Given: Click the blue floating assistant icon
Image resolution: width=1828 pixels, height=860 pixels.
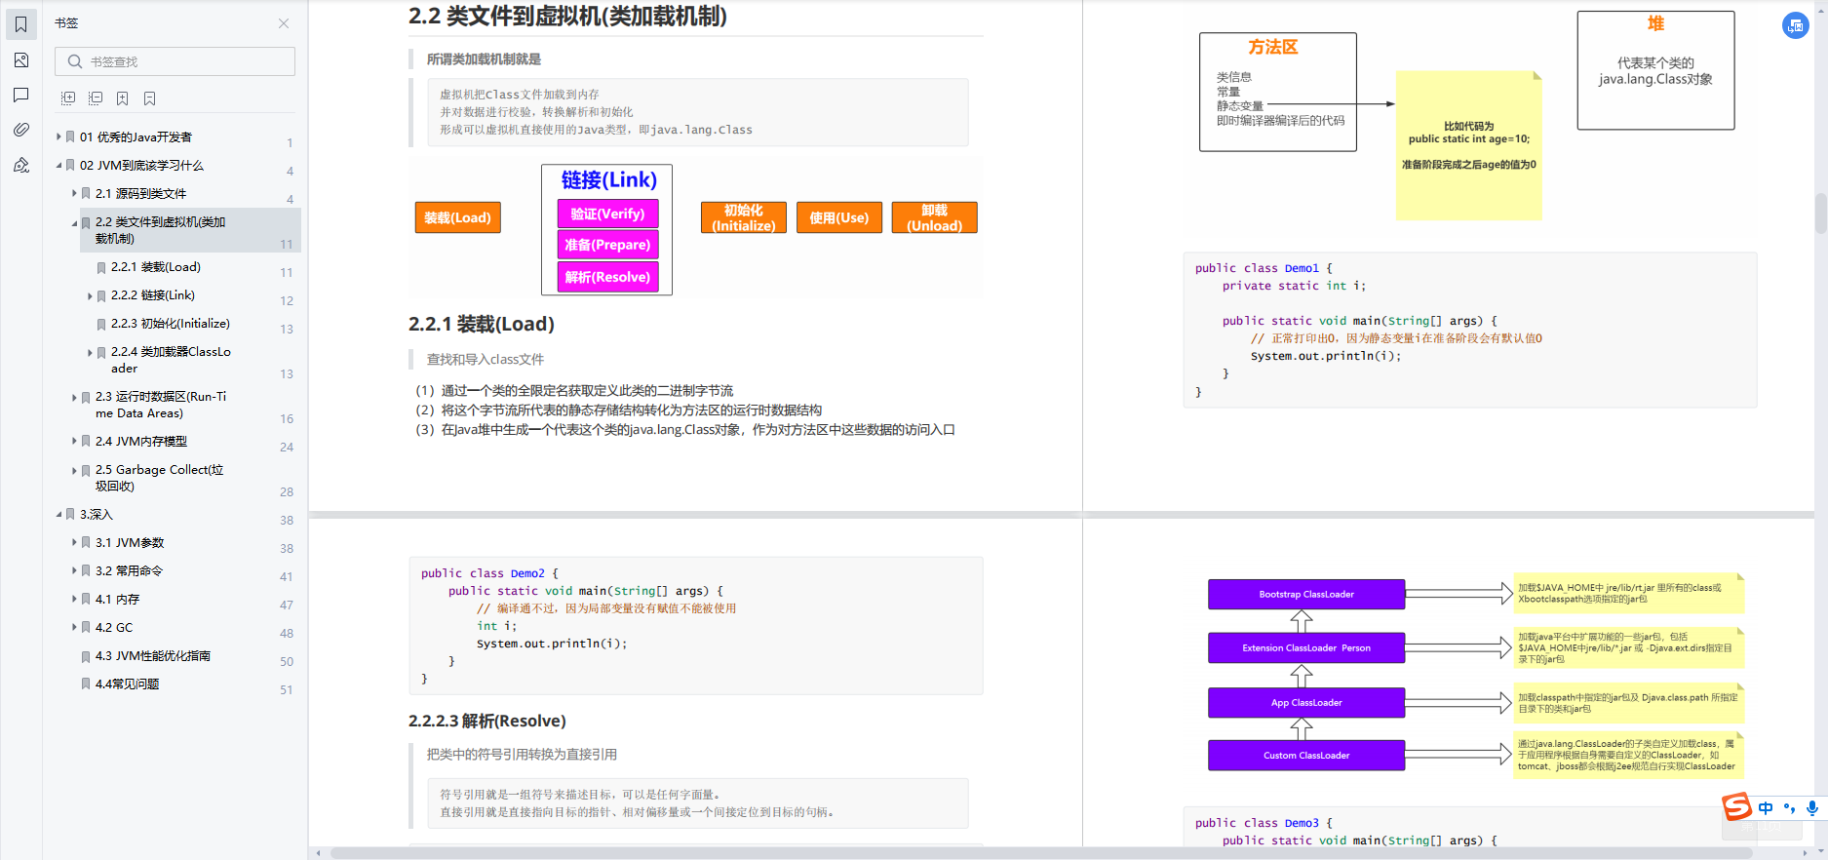Looking at the screenshot, I should (x=1795, y=26).
